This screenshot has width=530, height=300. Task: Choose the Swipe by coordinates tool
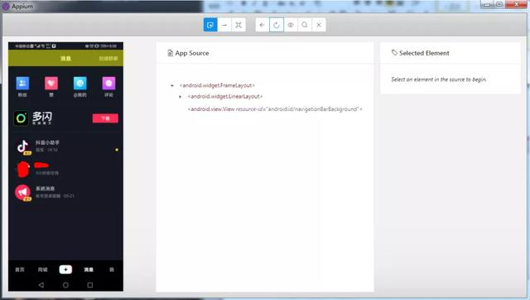pos(224,25)
